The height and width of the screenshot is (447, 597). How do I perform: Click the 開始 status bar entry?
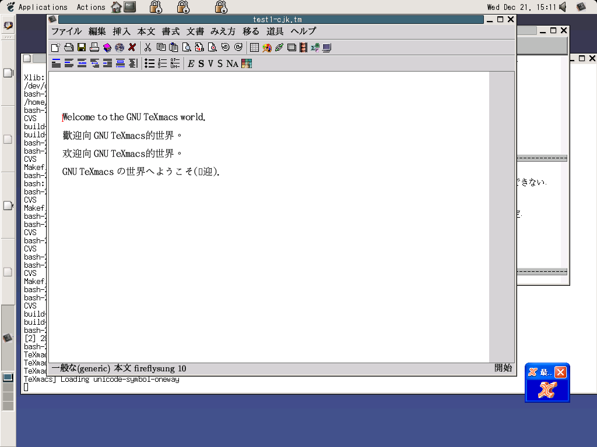pyautogui.click(x=503, y=368)
